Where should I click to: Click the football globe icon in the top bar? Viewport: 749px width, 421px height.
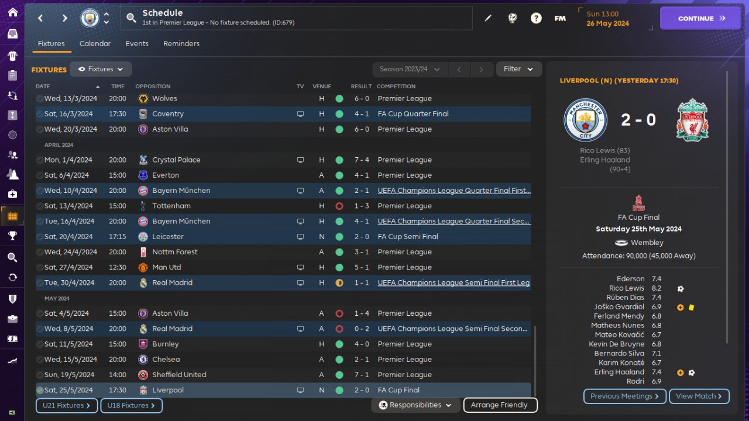tap(513, 18)
